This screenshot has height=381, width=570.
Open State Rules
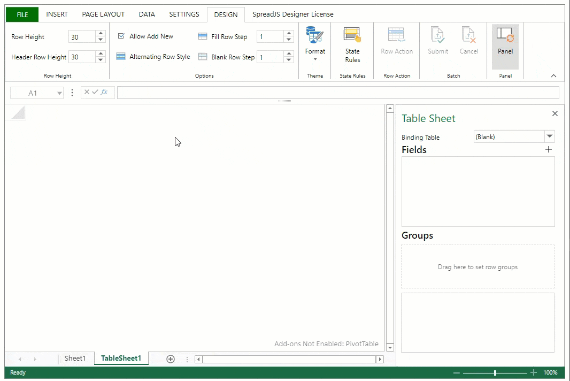pyautogui.click(x=352, y=45)
